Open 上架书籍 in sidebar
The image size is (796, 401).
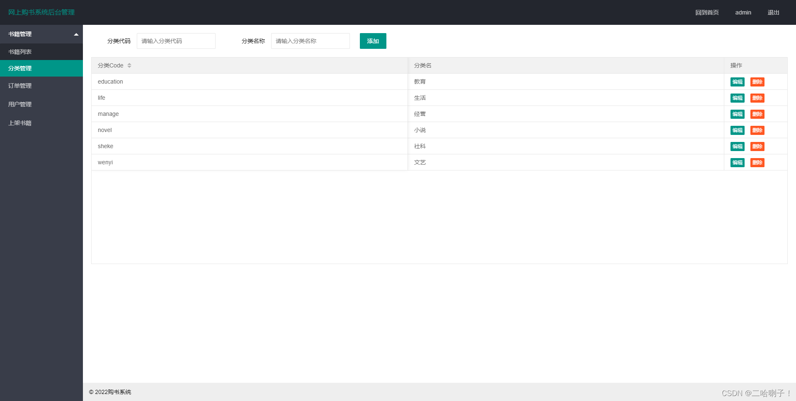click(x=41, y=123)
